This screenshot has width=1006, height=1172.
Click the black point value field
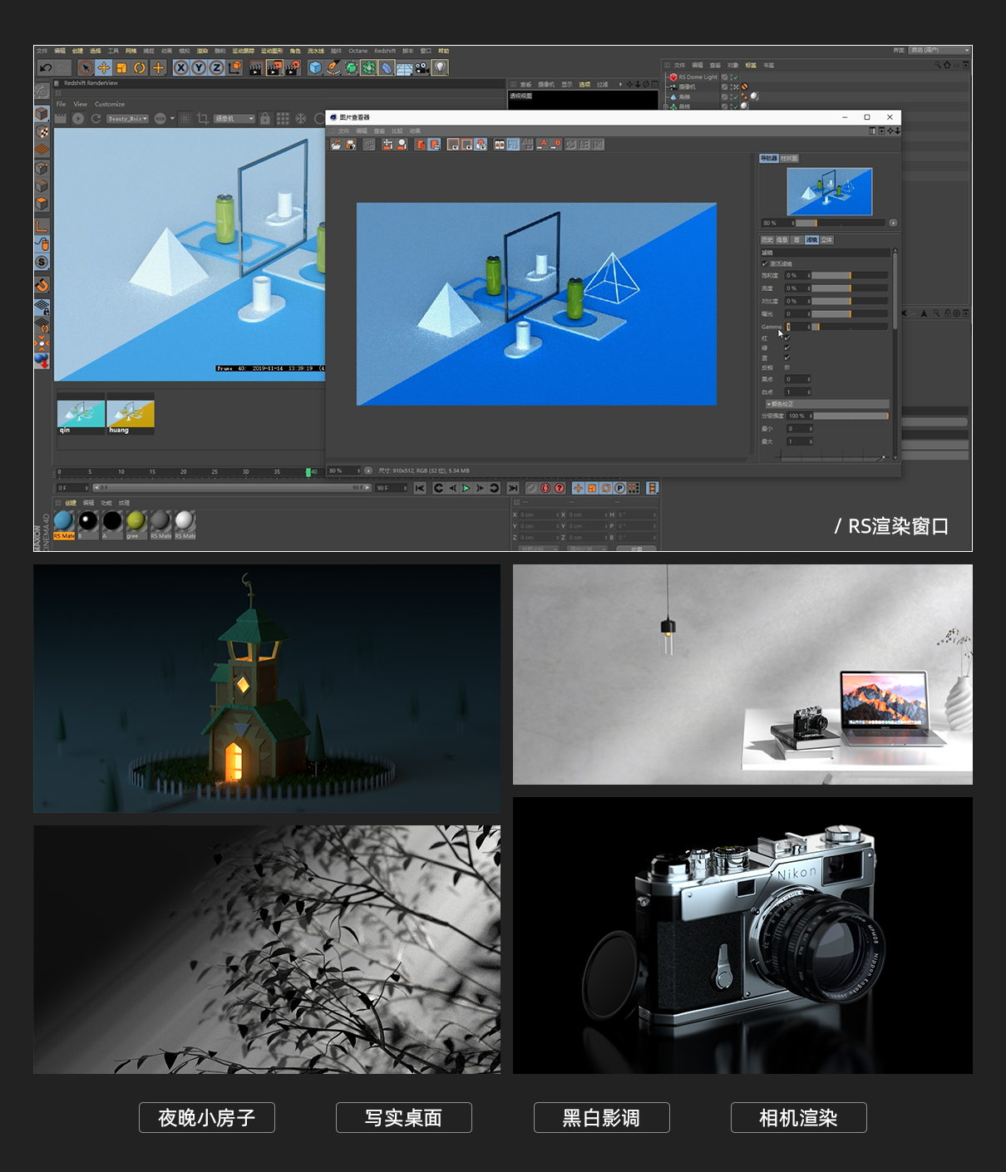pos(798,379)
